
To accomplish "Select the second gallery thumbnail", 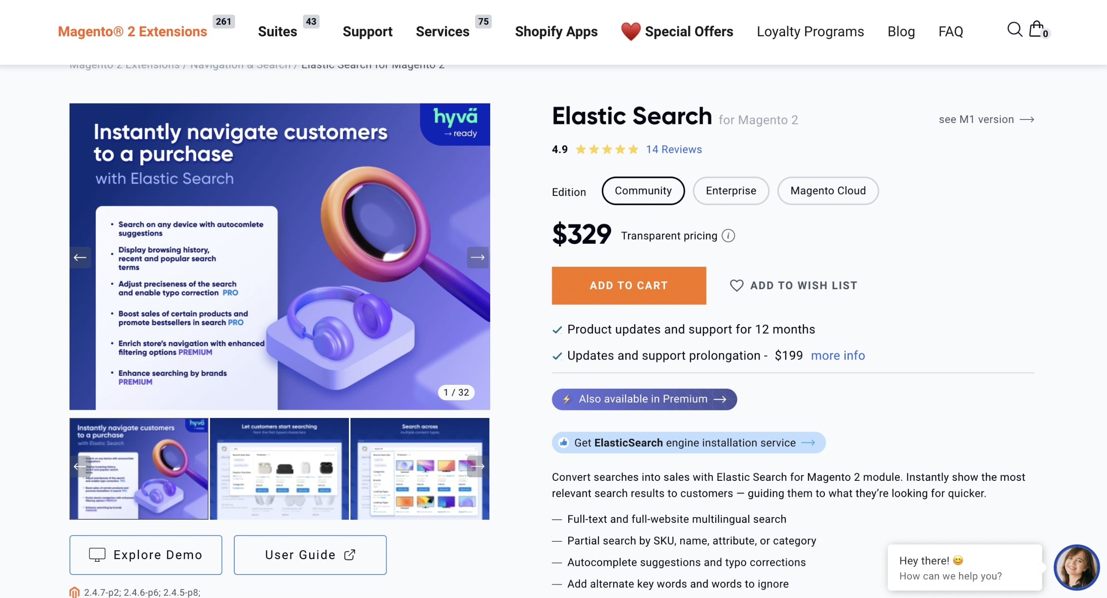I will click(279, 469).
